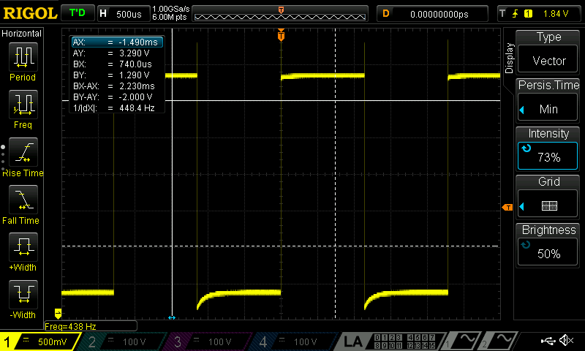
Task: Click the dashed horizontal cursor B line
Action: (x=281, y=246)
